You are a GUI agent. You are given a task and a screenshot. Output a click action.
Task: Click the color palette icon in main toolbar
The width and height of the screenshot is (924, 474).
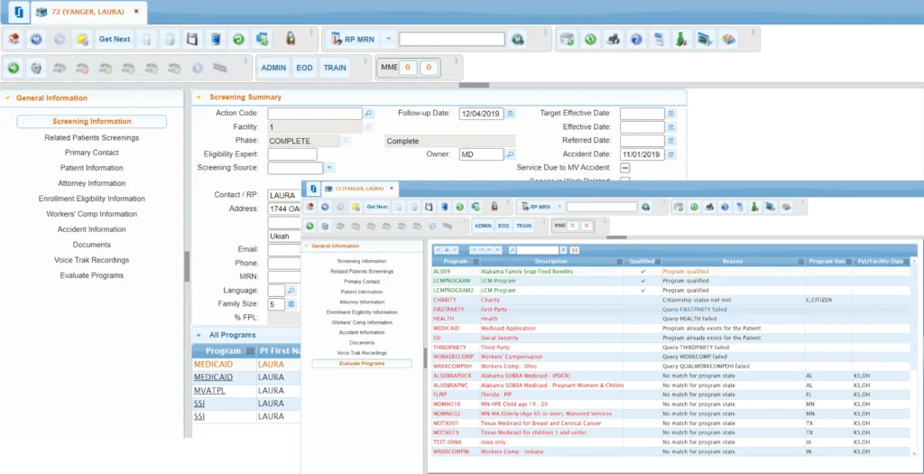pyautogui.click(x=729, y=40)
